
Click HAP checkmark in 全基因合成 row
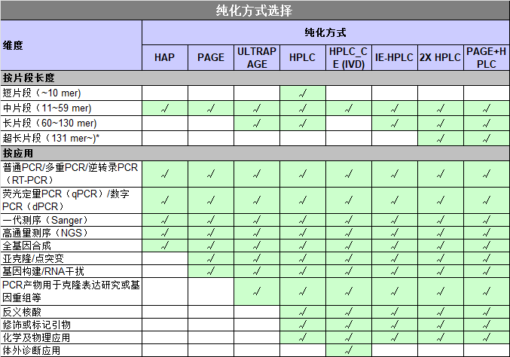[x=165, y=246]
